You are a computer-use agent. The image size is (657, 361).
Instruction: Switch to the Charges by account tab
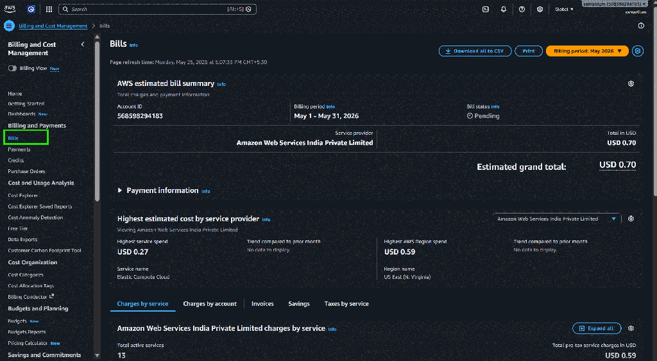[210, 304]
